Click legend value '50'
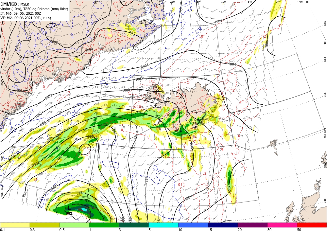This screenshot has height=232, width=327. click(299, 230)
